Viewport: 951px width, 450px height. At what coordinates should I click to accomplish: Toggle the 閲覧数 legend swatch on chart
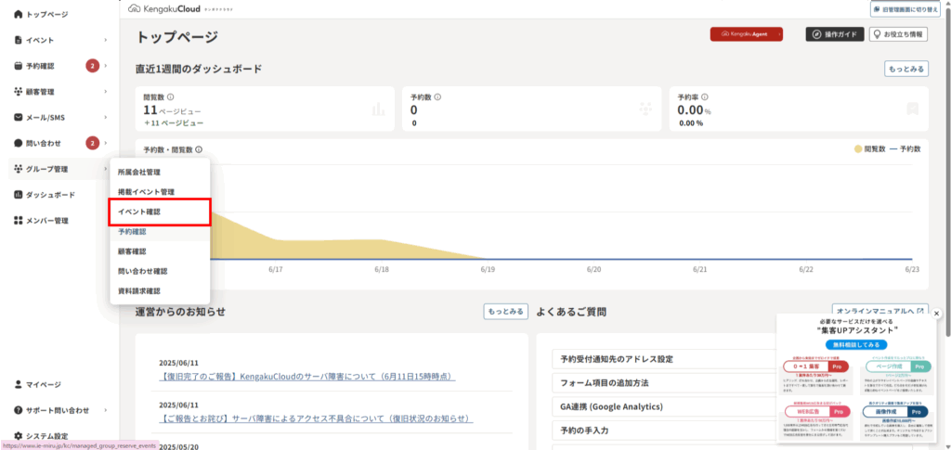856,148
